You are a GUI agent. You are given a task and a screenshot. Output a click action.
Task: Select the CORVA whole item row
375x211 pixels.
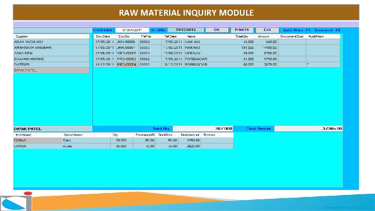pyautogui.click(x=123, y=146)
